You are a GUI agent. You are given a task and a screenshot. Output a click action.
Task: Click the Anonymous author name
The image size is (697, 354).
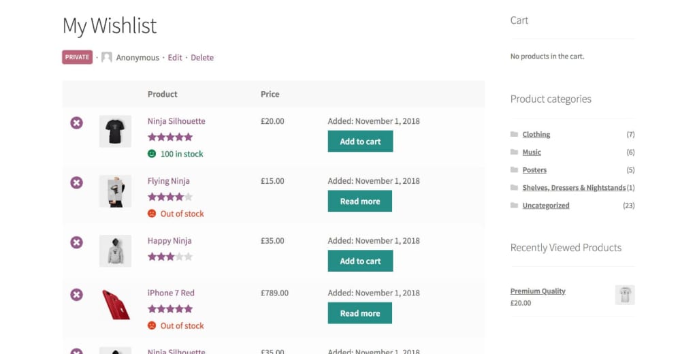pyautogui.click(x=137, y=57)
